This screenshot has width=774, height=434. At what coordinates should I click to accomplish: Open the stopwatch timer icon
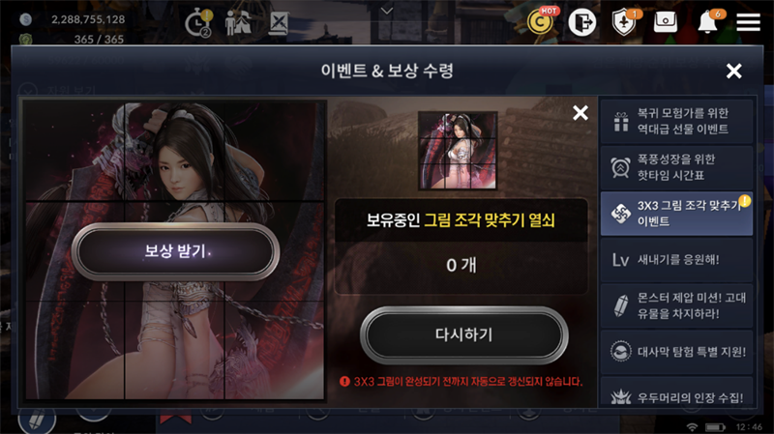(198, 22)
